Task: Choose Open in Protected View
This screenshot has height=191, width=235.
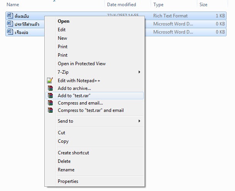Action: (x=82, y=64)
